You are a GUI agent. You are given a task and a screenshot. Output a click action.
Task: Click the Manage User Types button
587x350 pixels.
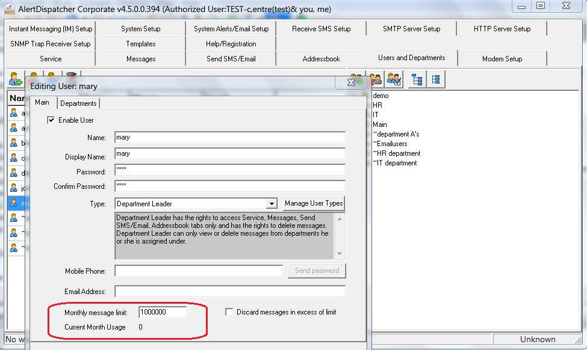click(314, 203)
